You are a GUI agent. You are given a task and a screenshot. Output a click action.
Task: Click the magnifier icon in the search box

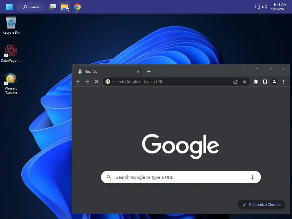click(x=109, y=177)
